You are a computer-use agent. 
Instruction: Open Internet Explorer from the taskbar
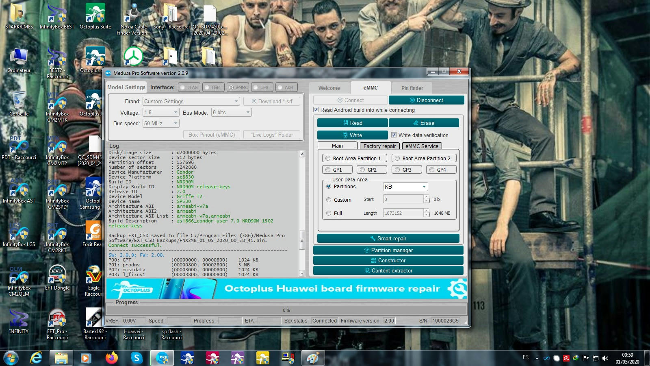(37, 358)
